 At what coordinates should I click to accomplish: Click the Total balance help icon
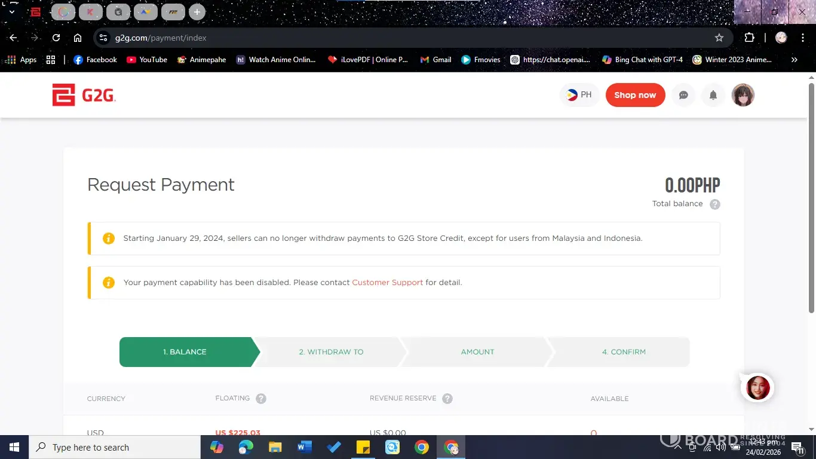(x=715, y=204)
